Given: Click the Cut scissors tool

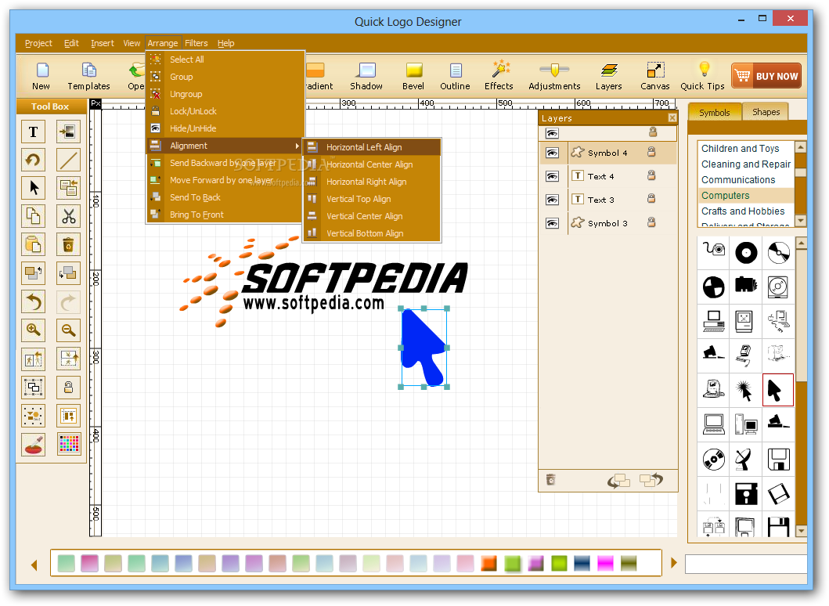Looking at the screenshot, I should [69, 216].
